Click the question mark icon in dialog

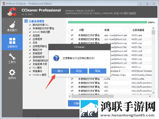coord(56,58)
